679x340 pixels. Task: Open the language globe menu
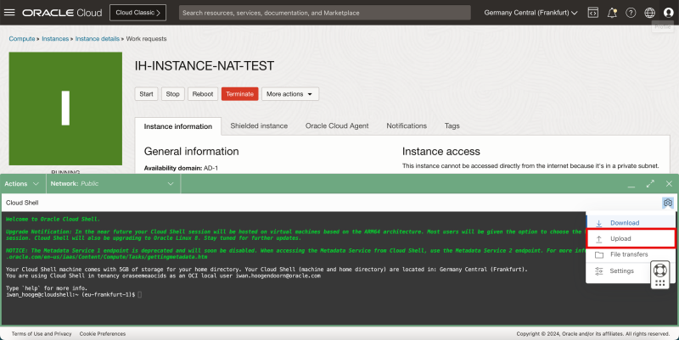click(x=649, y=13)
